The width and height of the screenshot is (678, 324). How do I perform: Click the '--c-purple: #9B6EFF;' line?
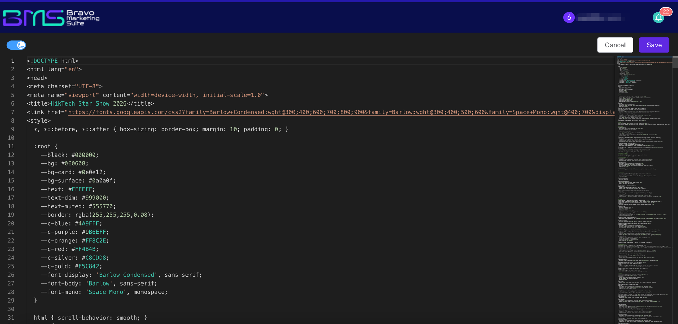(x=75, y=232)
